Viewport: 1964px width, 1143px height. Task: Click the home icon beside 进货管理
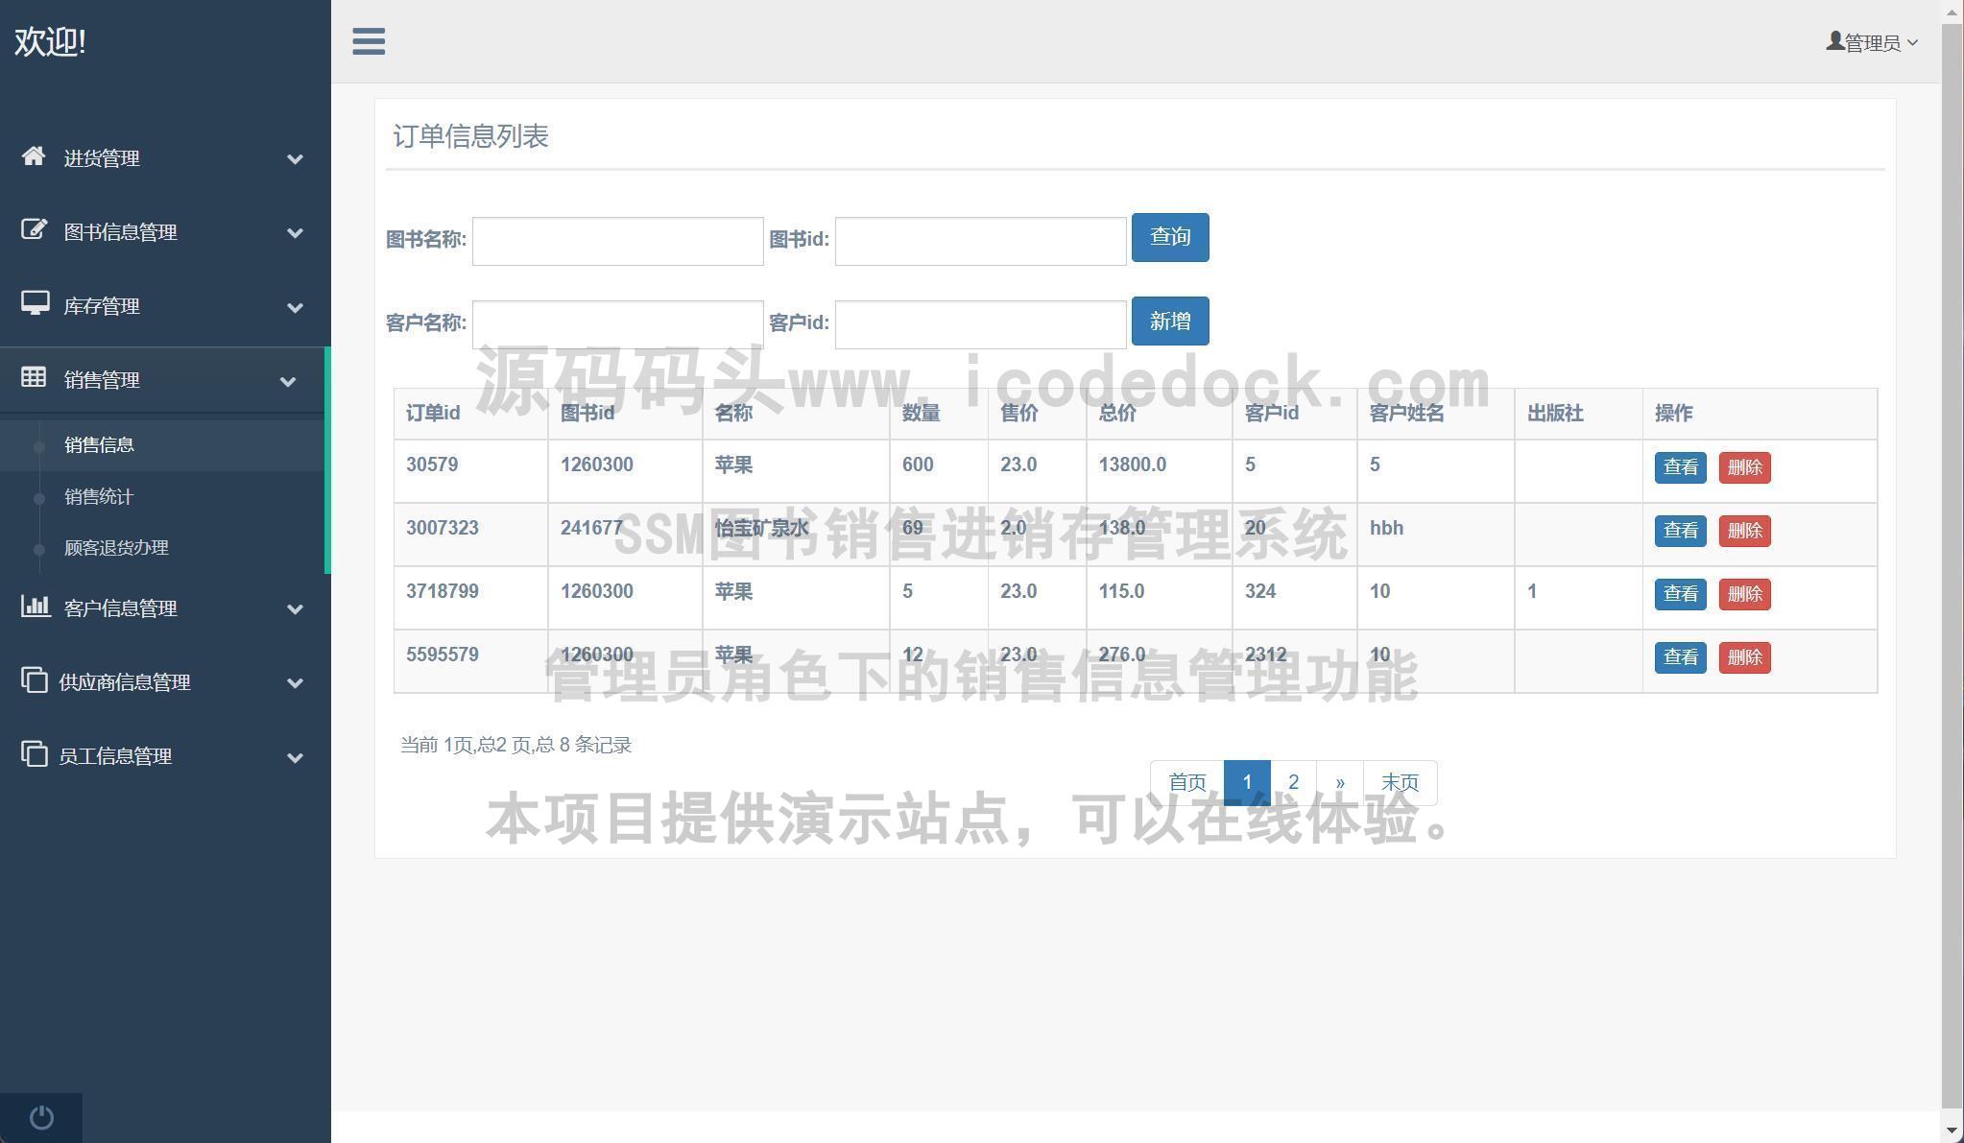pyautogui.click(x=34, y=156)
